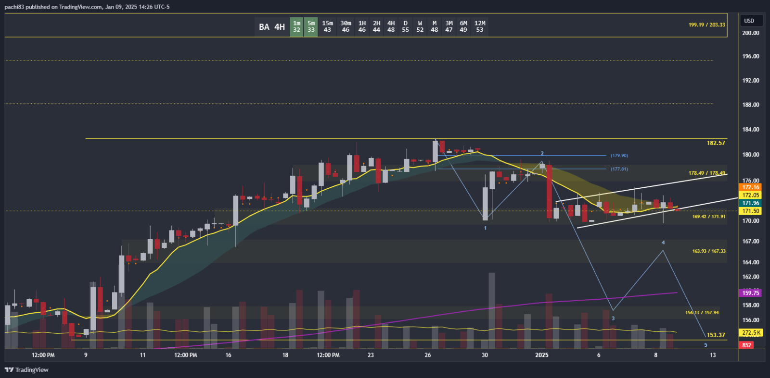Select the 12M 53 timeframe cell
770x378 pixels.
click(480, 26)
